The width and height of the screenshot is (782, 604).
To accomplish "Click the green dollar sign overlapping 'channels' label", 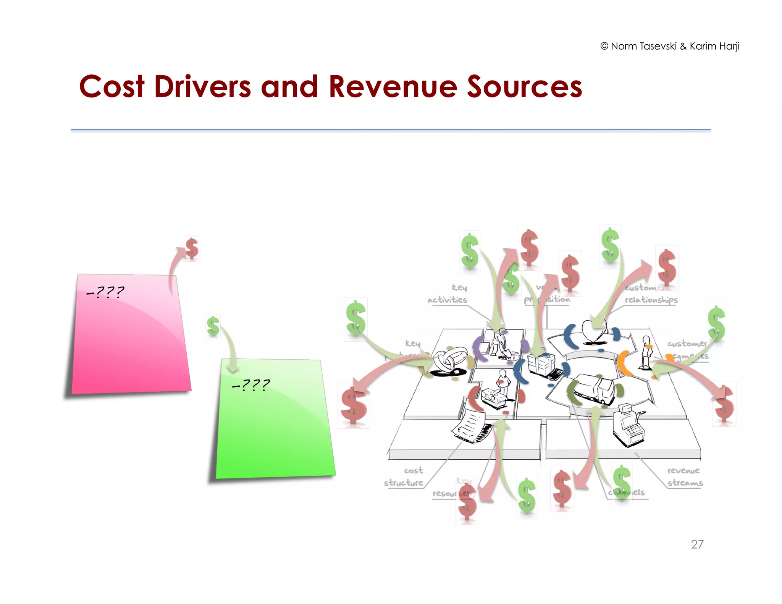I will [622, 484].
